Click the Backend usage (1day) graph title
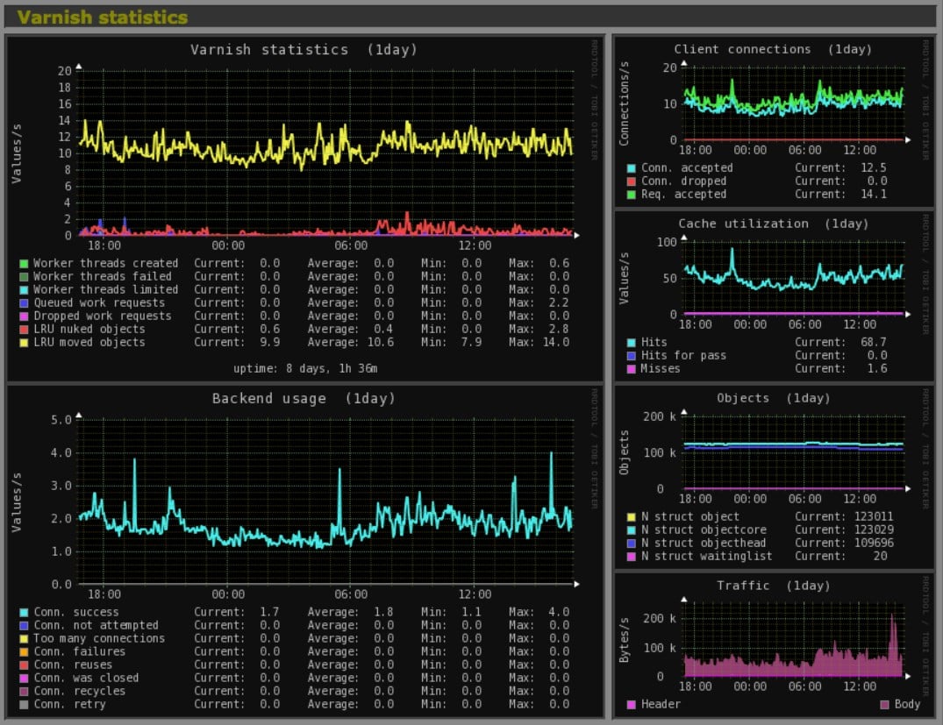The image size is (943, 725). (x=304, y=399)
